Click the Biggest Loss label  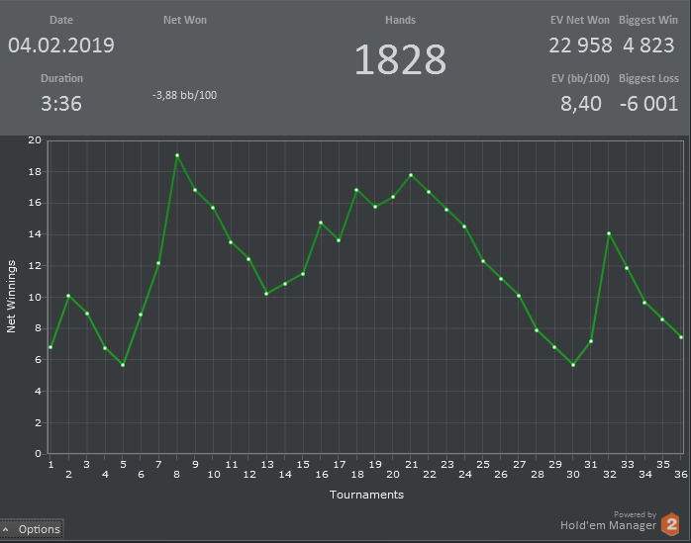648,78
